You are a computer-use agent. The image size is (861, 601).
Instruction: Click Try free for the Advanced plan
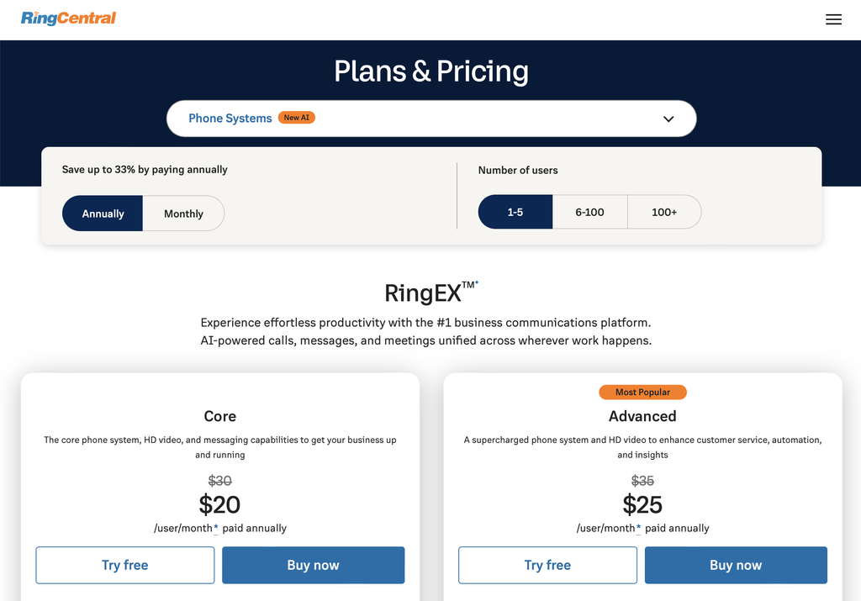[547, 565]
